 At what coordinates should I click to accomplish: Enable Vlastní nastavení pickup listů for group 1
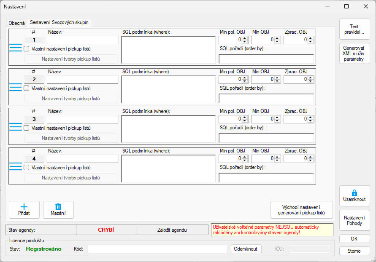27,49
